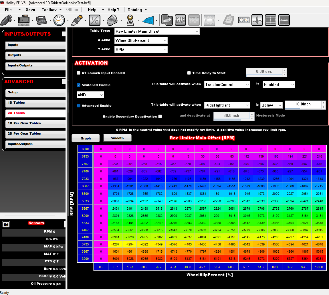Click the gauge dial toolbar icon

pyautogui.click(x=59, y=20)
